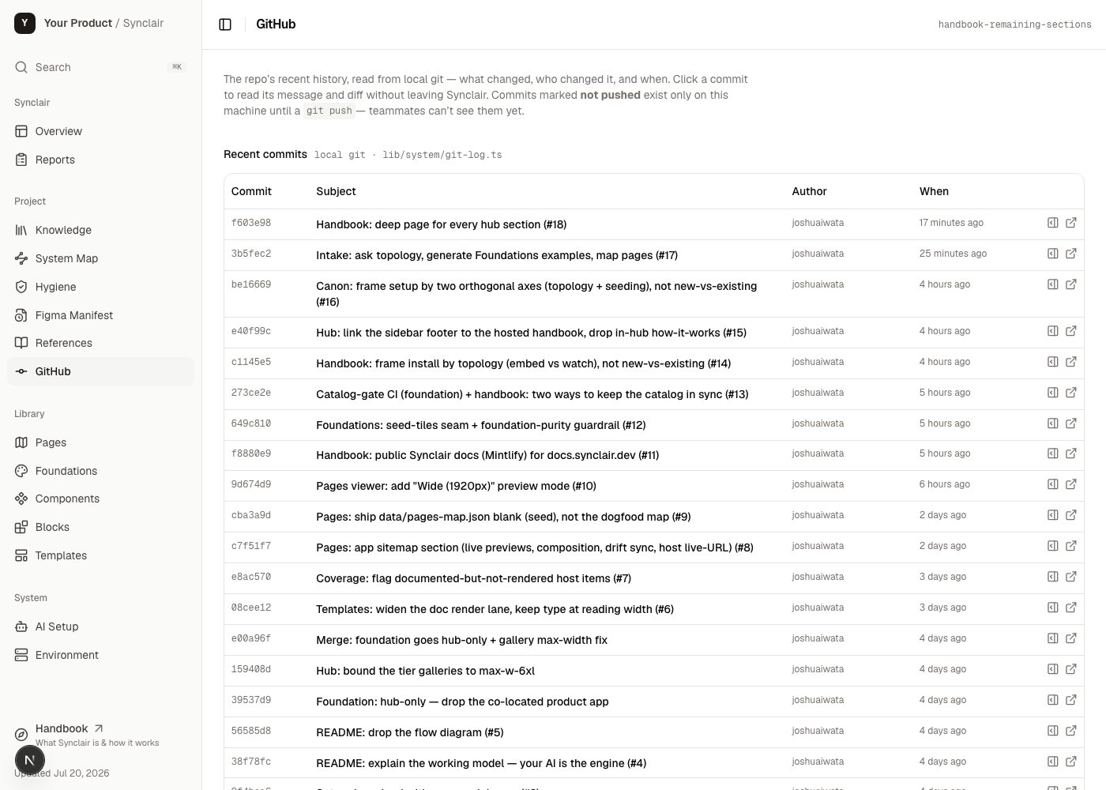The height and width of the screenshot is (790, 1106).
Task: Open side panel for commit c7f51f7
Action: 1052,546
